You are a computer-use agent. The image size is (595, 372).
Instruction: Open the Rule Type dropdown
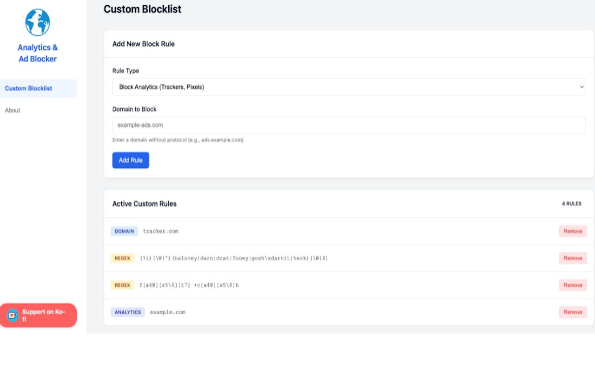349,87
